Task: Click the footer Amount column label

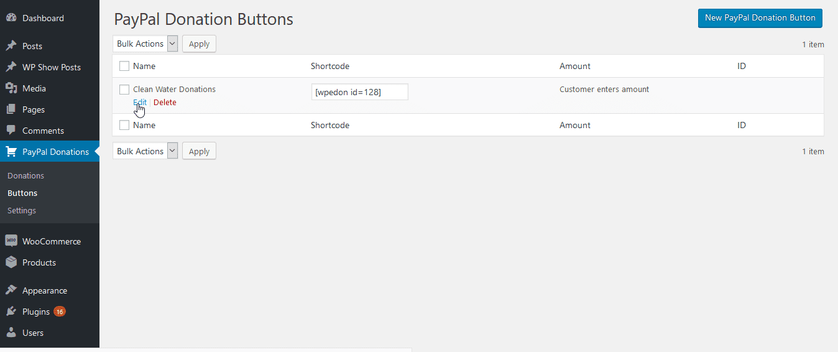Action: 575,125
